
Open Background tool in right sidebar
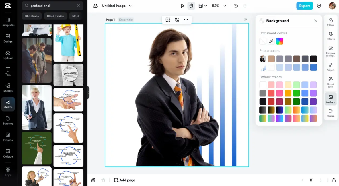click(331, 99)
